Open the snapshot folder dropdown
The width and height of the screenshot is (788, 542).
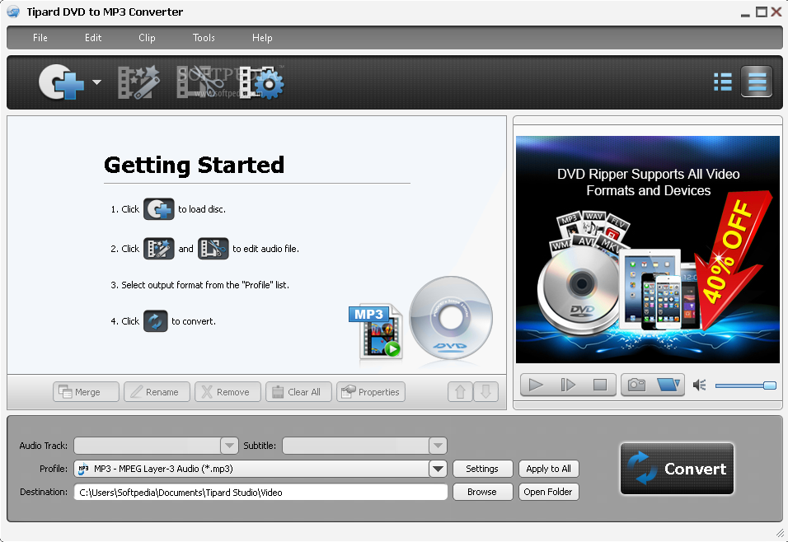coord(668,385)
